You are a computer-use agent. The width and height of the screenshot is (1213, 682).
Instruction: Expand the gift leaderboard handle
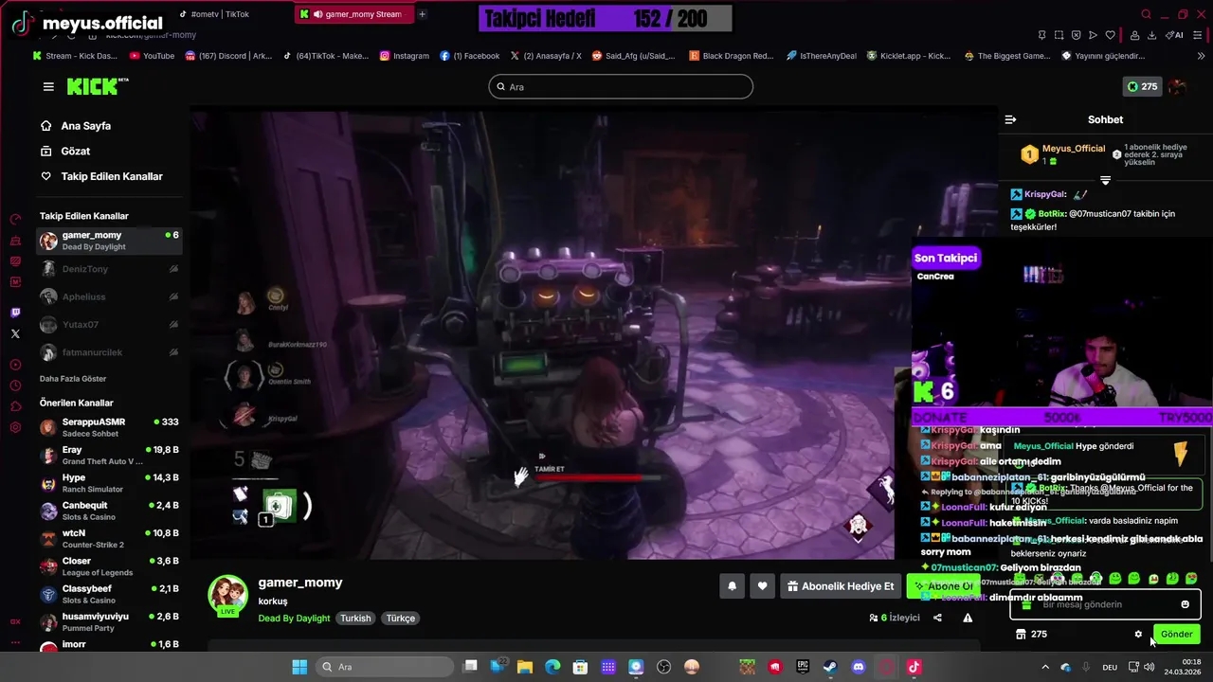click(x=1105, y=180)
